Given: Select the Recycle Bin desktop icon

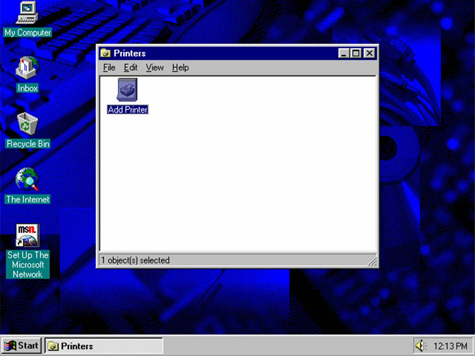Looking at the screenshot, I should (x=27, y=124).
